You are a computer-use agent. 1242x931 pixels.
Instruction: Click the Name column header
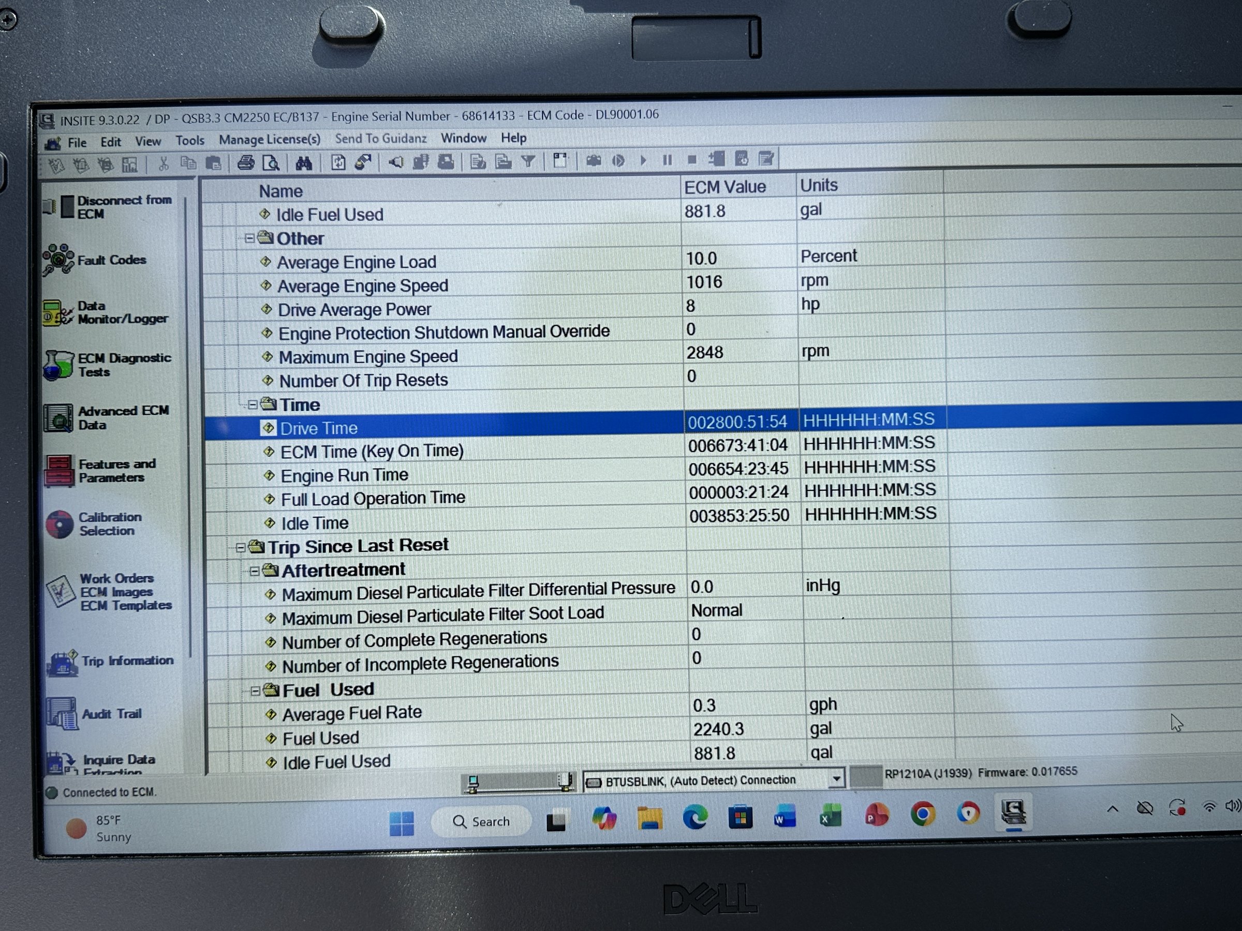coord(441,190)
